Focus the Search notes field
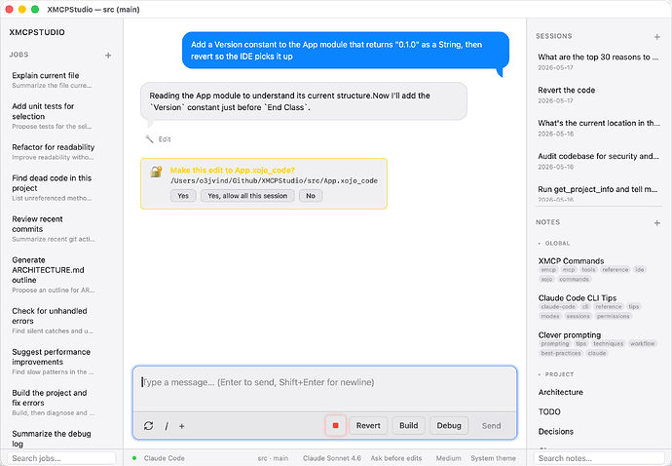 (x=599, y=458)
